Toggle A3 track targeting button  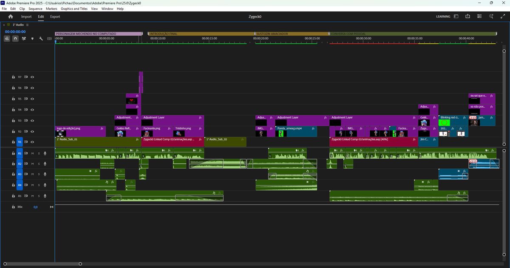tap(20, 174)
